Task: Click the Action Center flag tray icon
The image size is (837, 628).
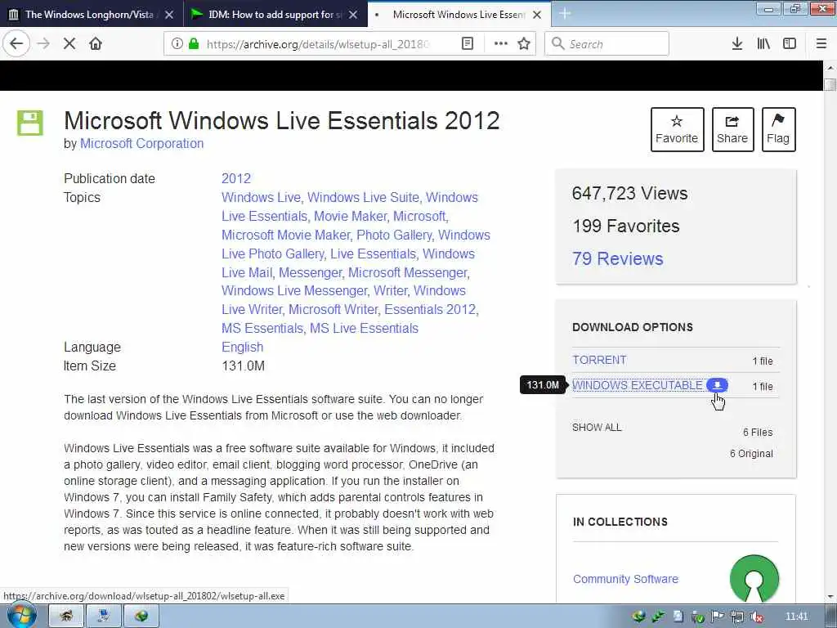Action: tap(717, 617)
